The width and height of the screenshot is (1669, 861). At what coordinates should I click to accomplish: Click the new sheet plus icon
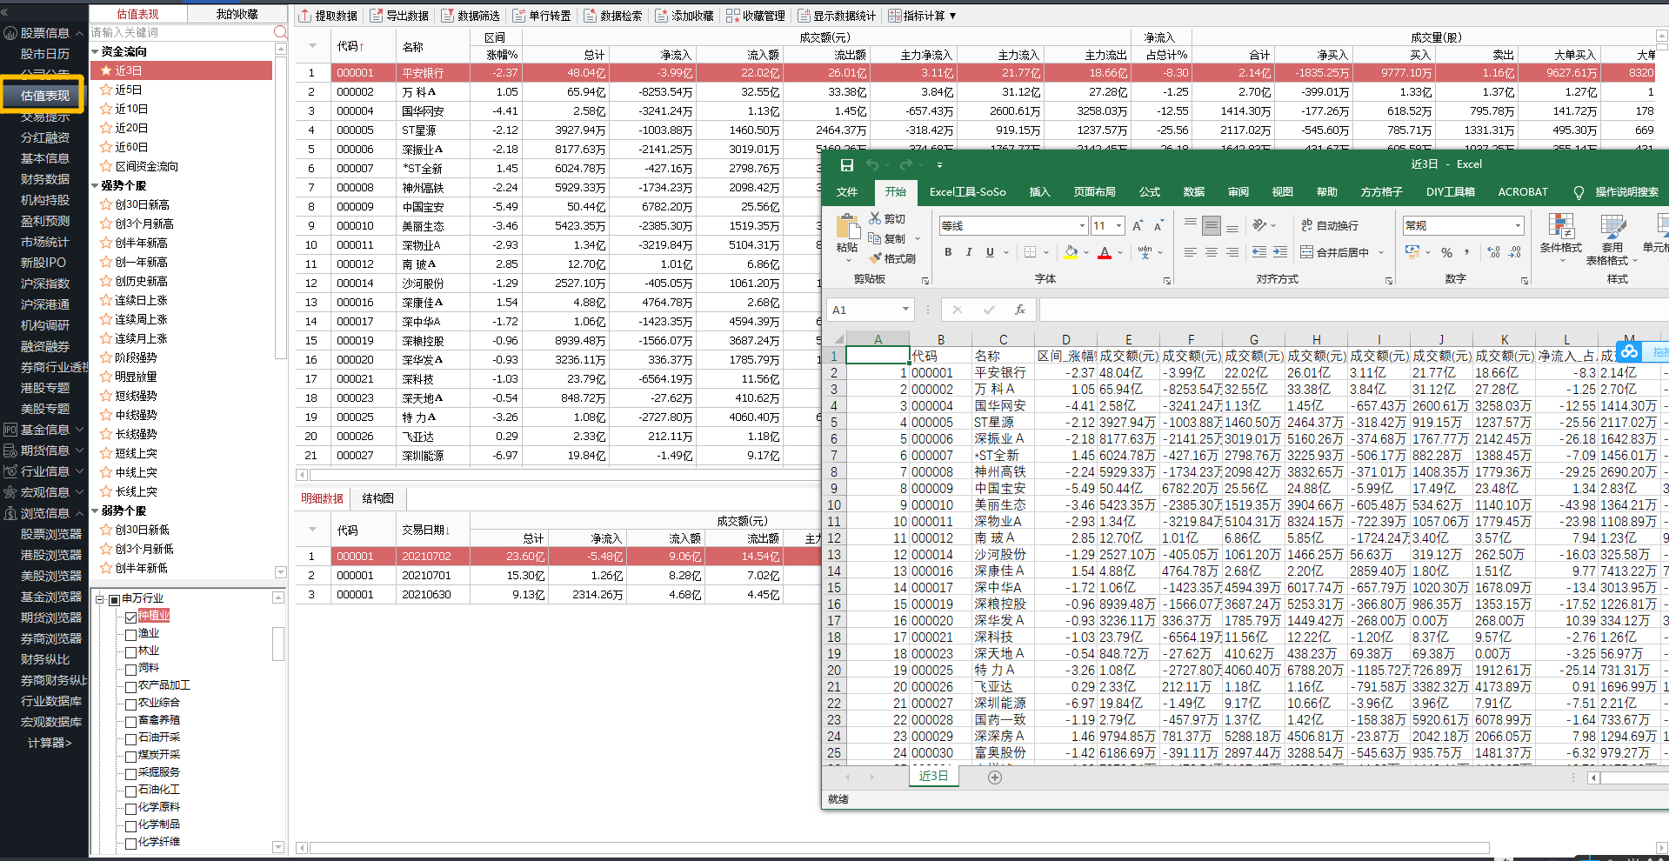[995, 778]
